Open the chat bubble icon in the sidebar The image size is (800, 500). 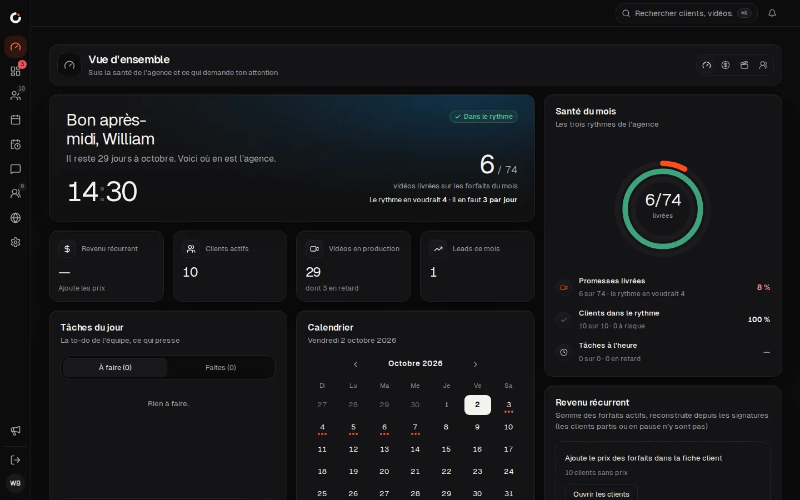tap(16, 169)
